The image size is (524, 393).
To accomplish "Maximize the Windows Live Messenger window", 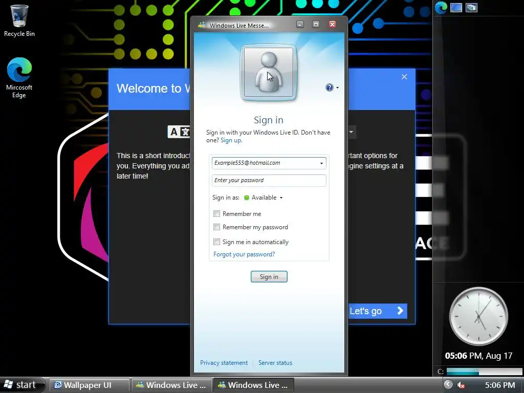I will pos(316,25).
